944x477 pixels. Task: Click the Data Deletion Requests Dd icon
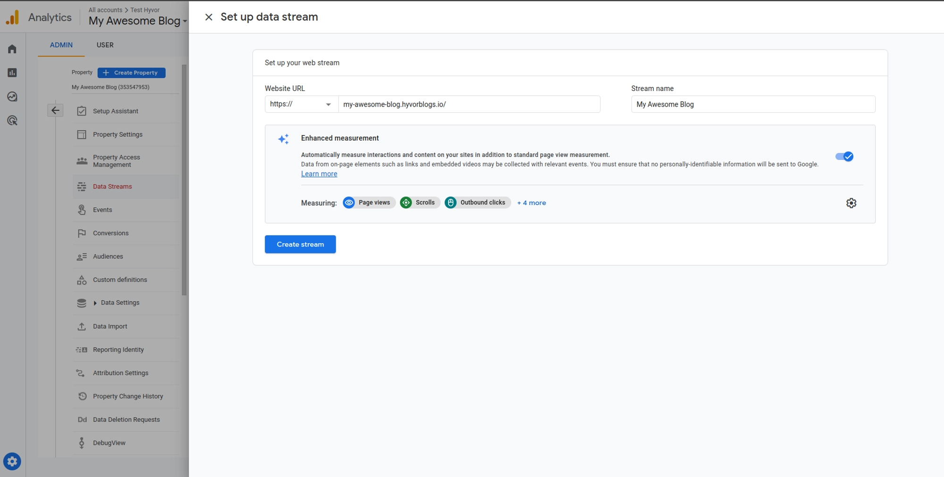[82, 419]
